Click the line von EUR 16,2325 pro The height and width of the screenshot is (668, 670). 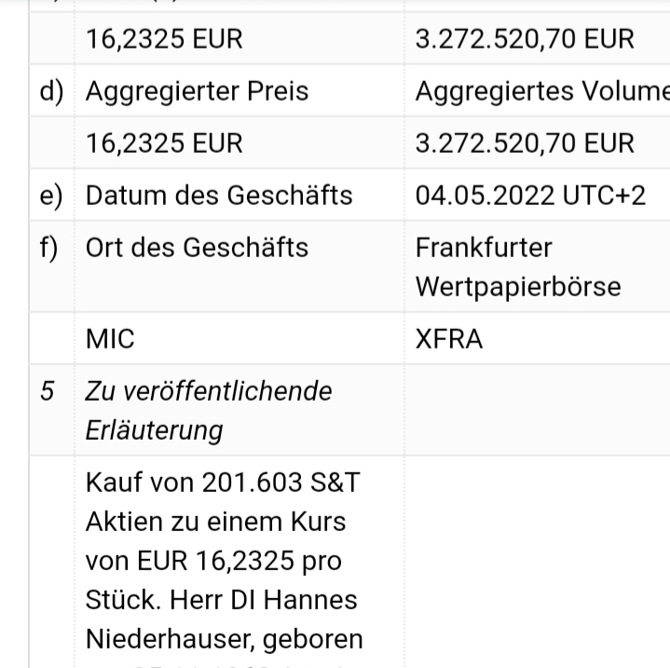213,561
